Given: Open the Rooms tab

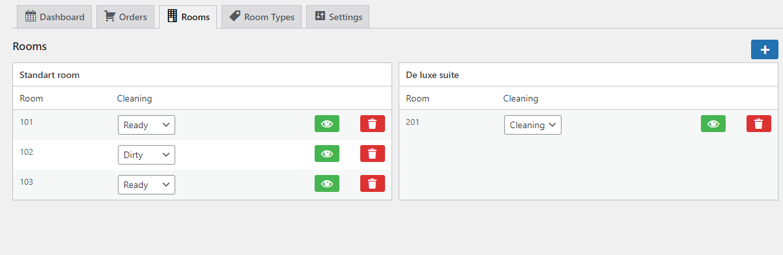Looking at the screenshot, I should (188, 17).
